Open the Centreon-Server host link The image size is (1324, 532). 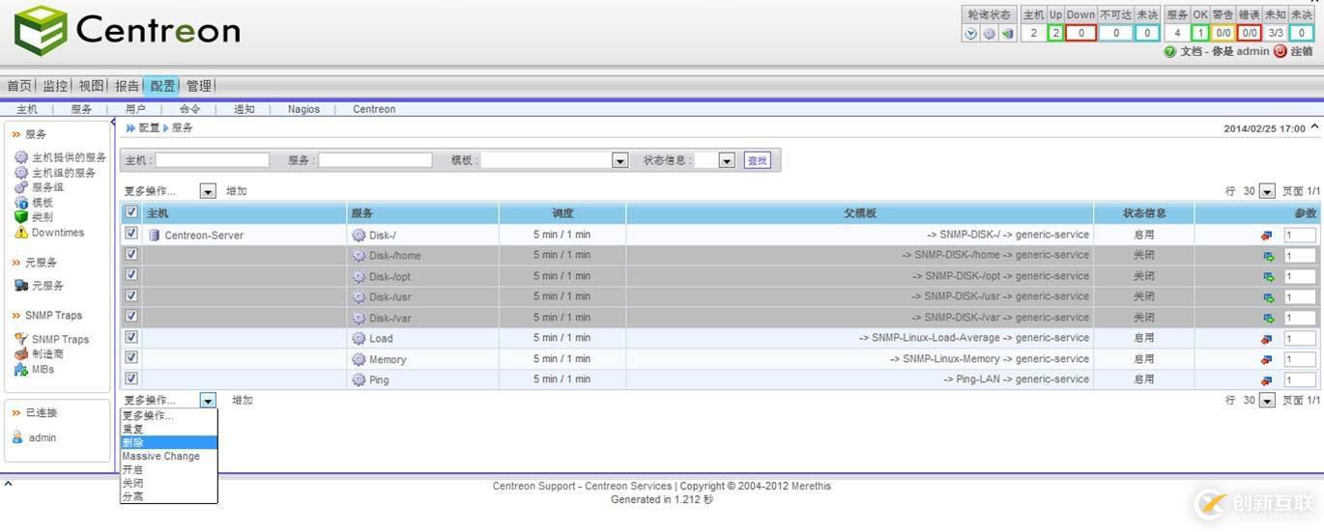204,236
